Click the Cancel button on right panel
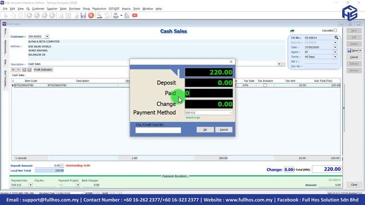Screen dimensions: 365x205 pos(354,57)
